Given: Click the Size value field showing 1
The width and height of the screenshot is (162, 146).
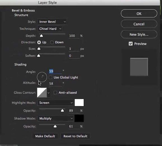Looking at the screenshot, I should (x=74, y=49).
